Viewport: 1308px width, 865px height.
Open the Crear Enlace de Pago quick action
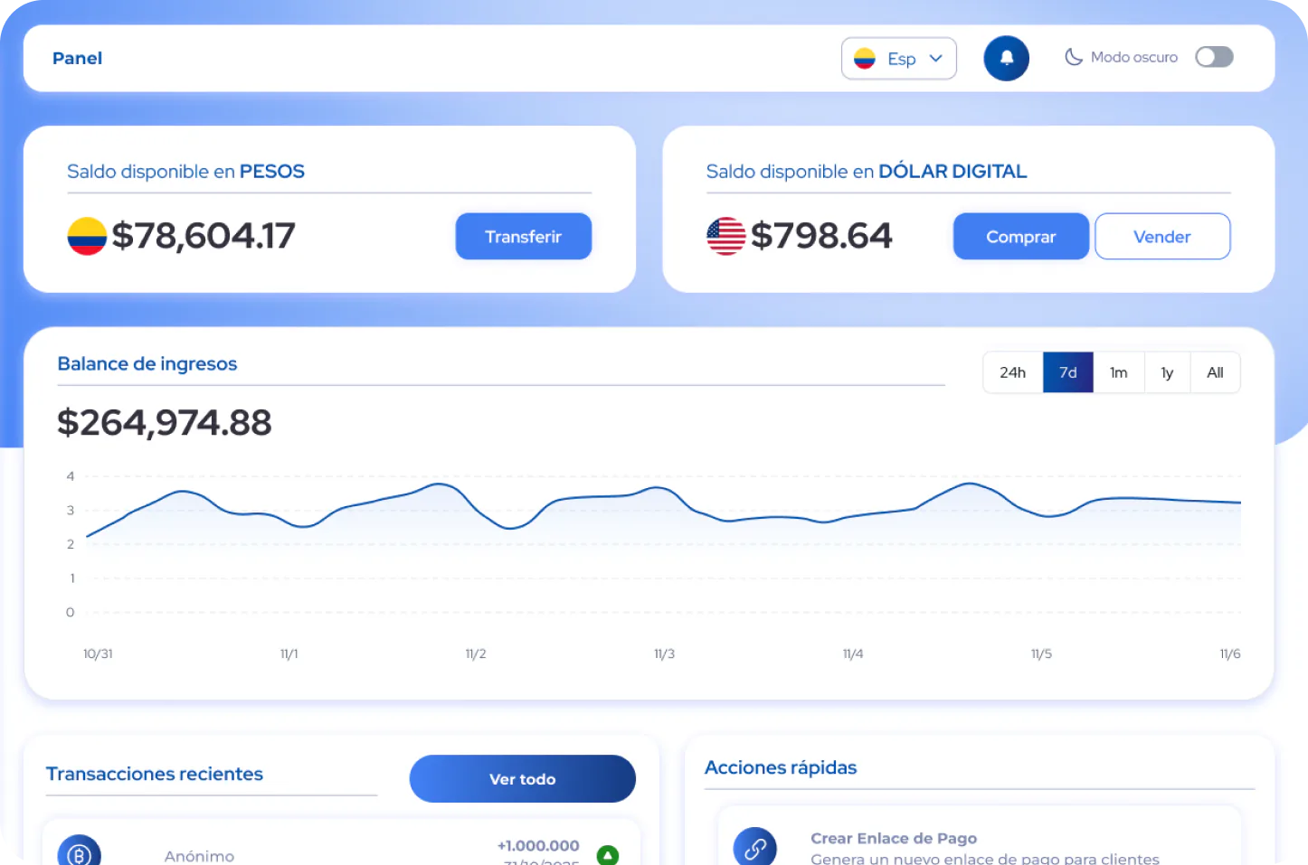980,836
